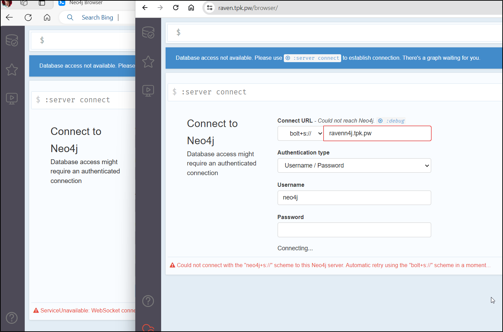This screenshot has height=332, width=503.
Task: Open help question icon in right sidebar
Action: (x=148, y=301)
